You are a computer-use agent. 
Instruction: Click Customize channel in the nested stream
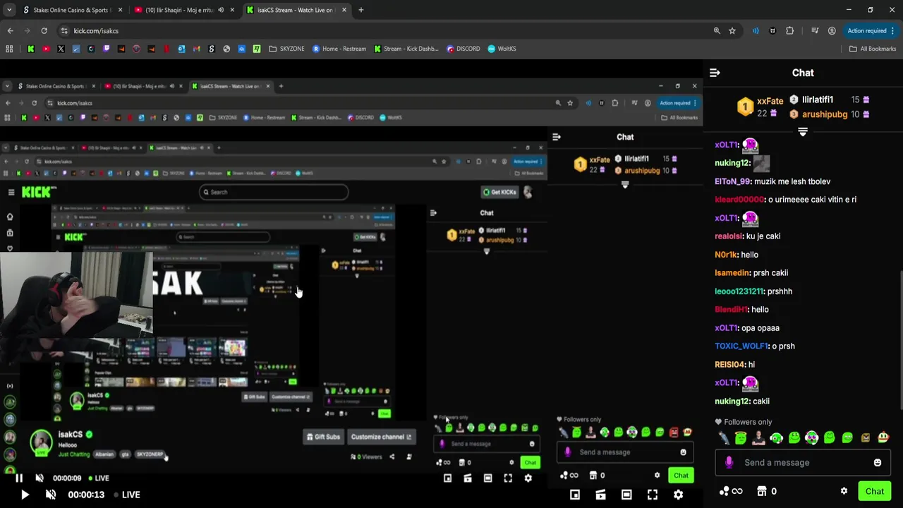pyautogui.click(x=381, y=437)
